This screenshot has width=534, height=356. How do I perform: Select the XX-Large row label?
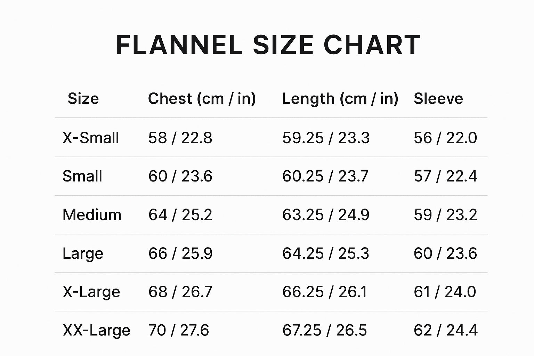[96, 330]
